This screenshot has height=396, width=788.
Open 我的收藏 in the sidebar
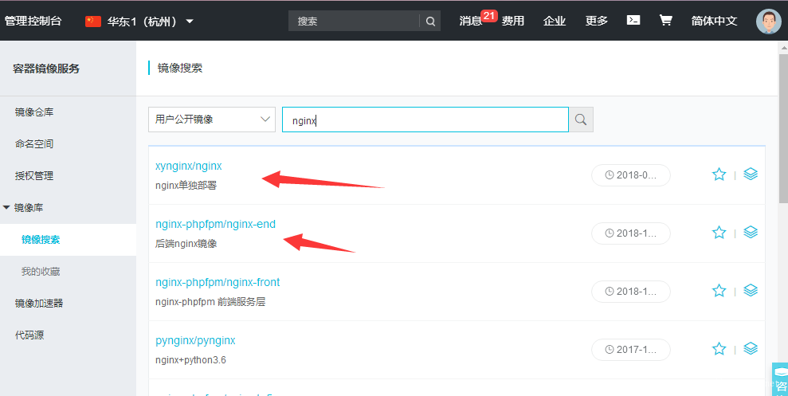(x=41, y=272)
